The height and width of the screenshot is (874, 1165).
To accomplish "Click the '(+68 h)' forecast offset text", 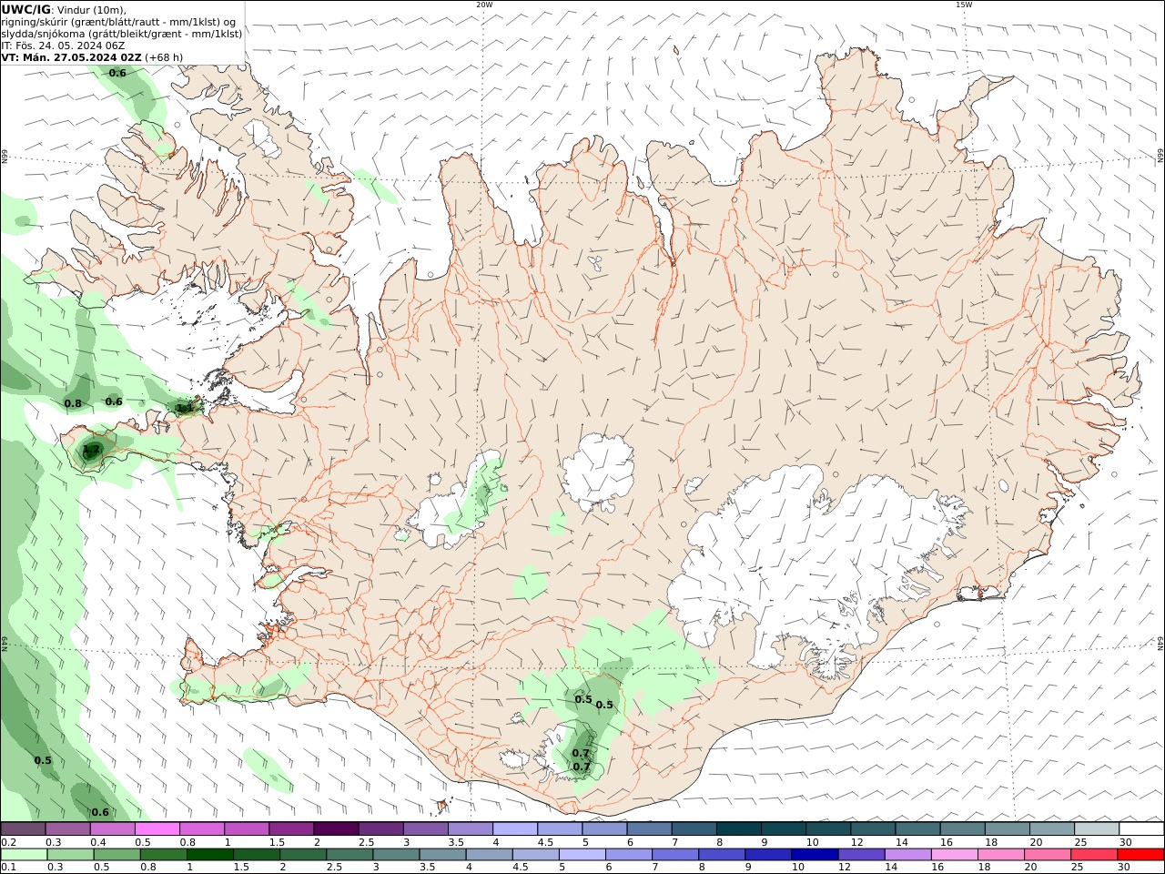I will 164,56.
